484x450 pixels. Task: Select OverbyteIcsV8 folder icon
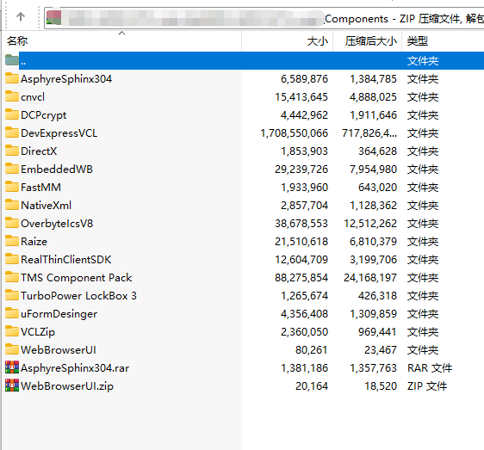12,223
